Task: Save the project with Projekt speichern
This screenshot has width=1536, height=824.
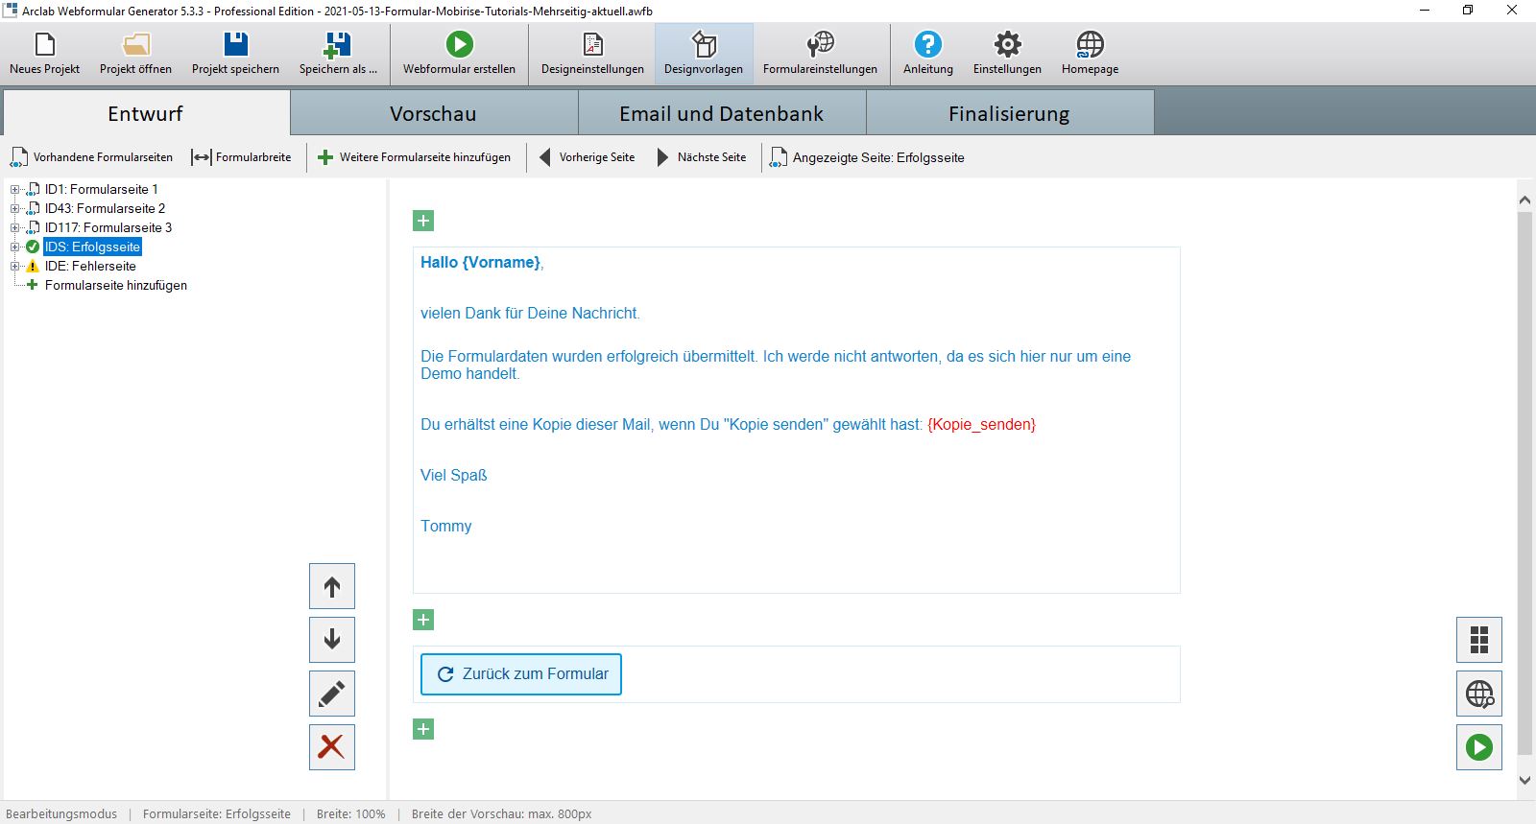Action: click(x=235, y=55)
